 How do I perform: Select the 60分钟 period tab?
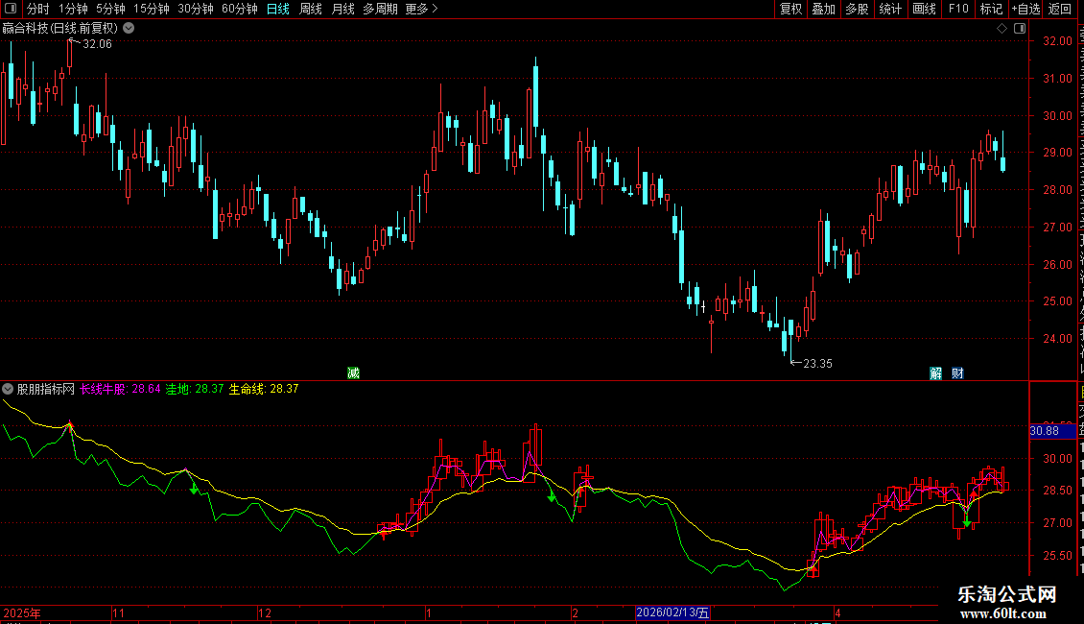point(239,9)
